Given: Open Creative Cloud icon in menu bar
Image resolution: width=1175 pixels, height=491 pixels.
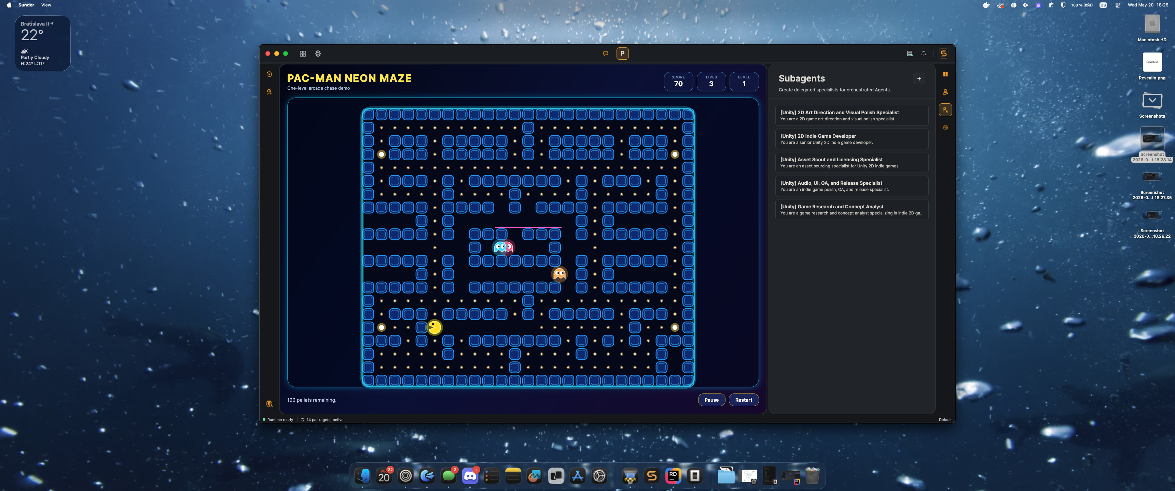Looking at the screenshot, I should tap(1000, 5).
